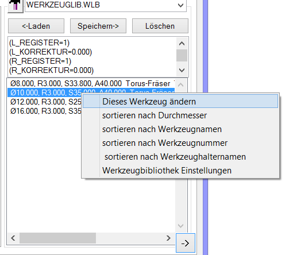Click the tool list horizontal scroll right arrow

coord(168,238)
